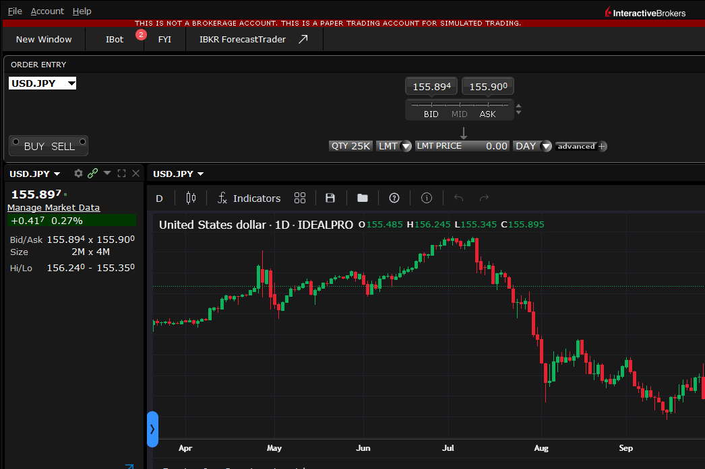Maximize the quote panel
705x469 pixels.
click(x=121, y=173)
